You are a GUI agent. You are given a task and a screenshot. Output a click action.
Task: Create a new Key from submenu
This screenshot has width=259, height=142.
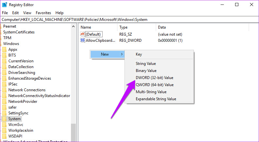pyautogui.click(x=139, y=55)
